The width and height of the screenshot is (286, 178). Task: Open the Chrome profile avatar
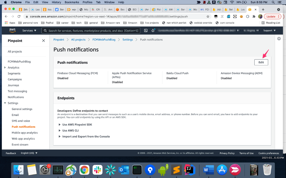[x=260, y=16]
